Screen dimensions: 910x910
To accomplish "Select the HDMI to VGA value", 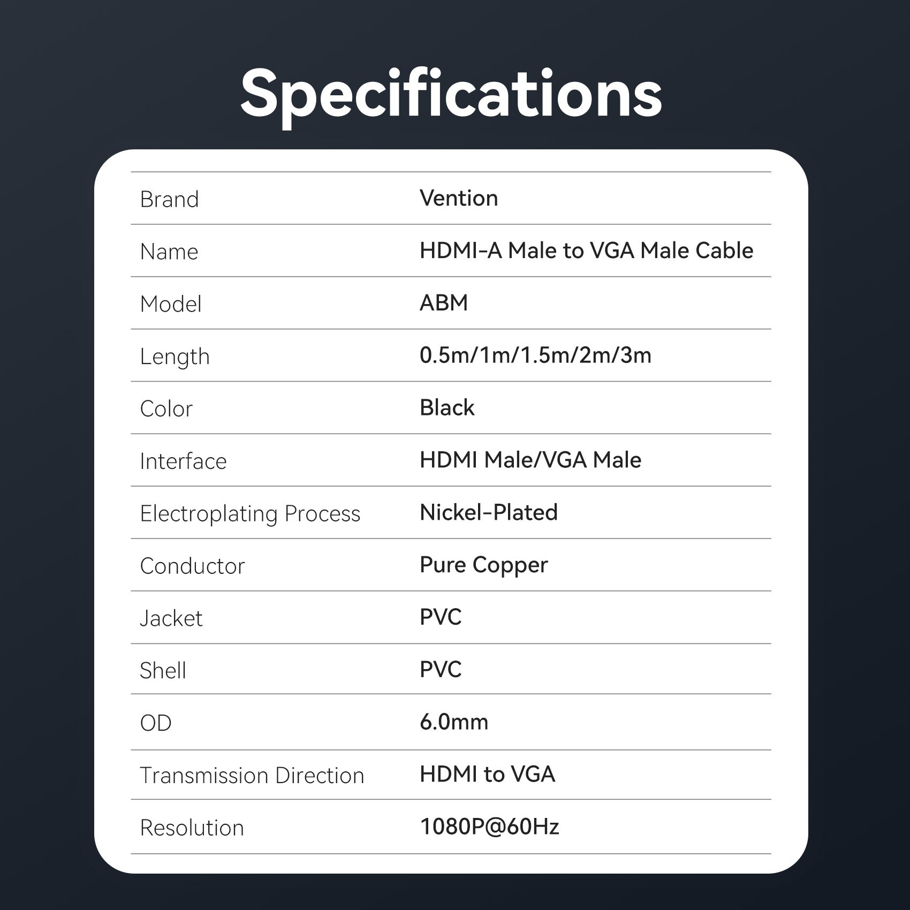I will pos(487,775).
